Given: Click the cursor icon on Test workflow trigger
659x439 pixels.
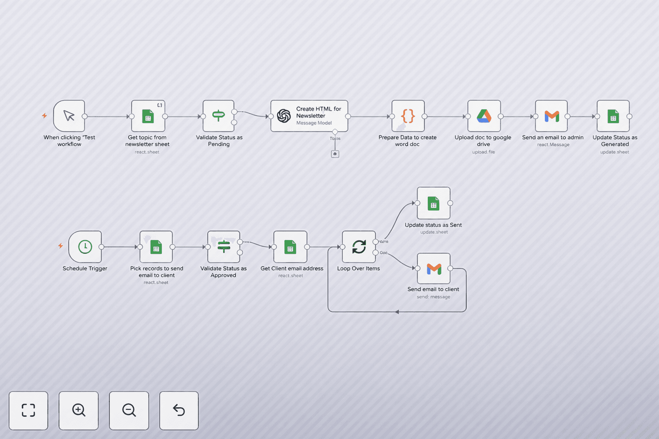Looking at the screenshot, I should click(x=69, y=116).
